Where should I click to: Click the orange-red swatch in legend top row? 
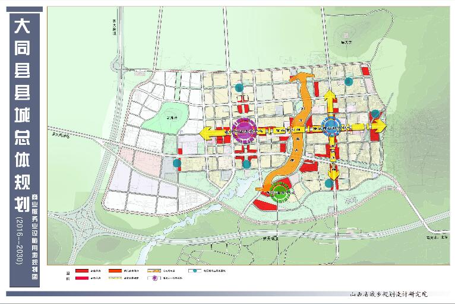pyautogui.click(x=116, y=271)
